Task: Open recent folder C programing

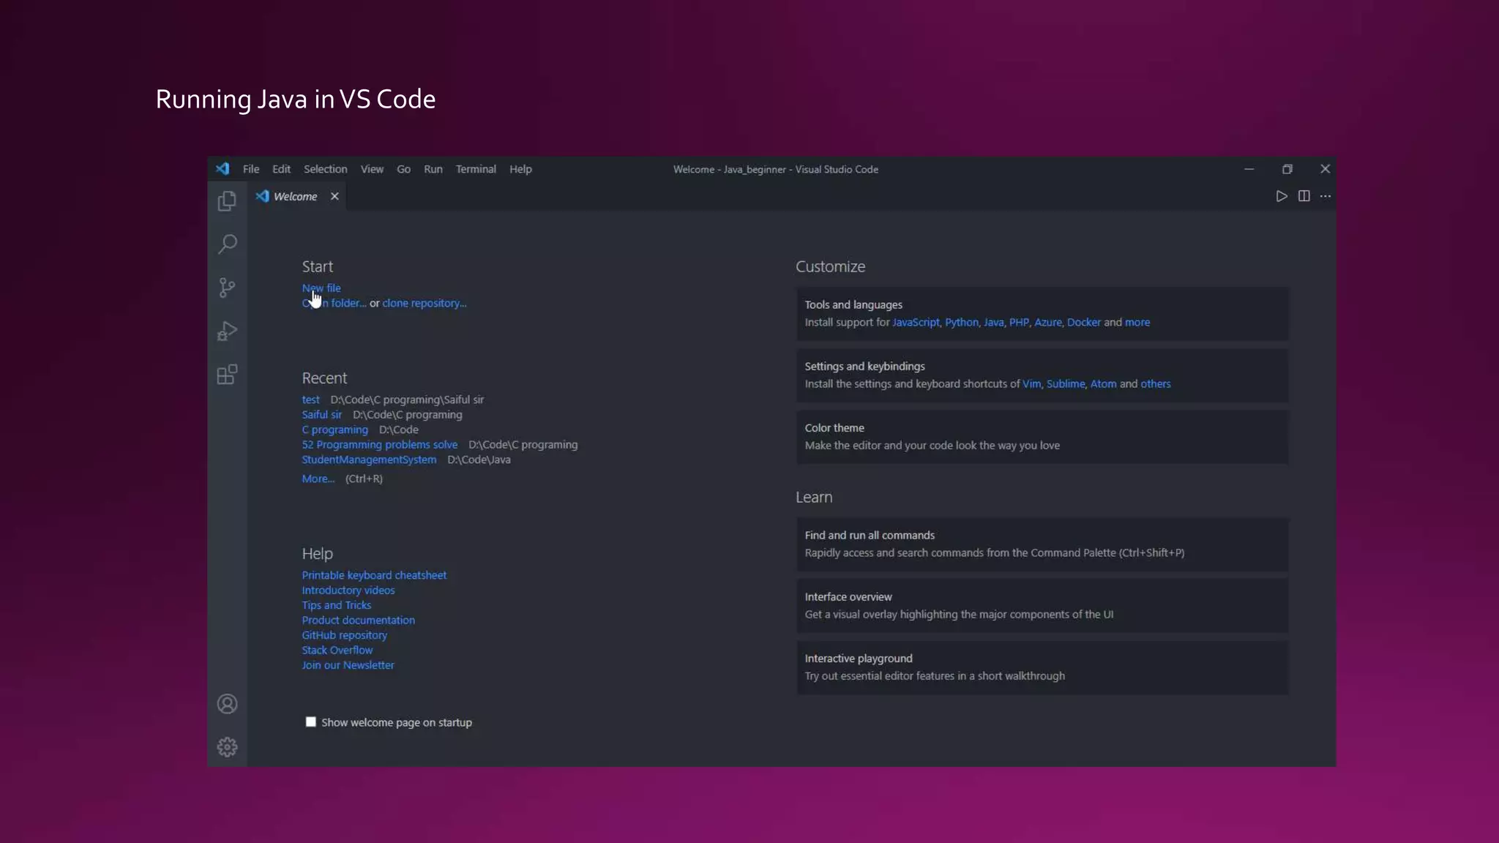Action: 334,430
